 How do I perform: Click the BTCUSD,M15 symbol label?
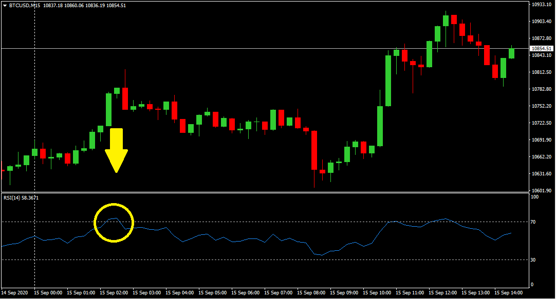[x=25, y=6]
